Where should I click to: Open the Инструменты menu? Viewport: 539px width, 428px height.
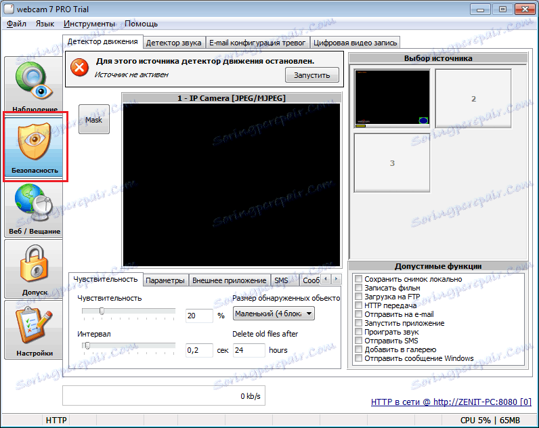89,24
